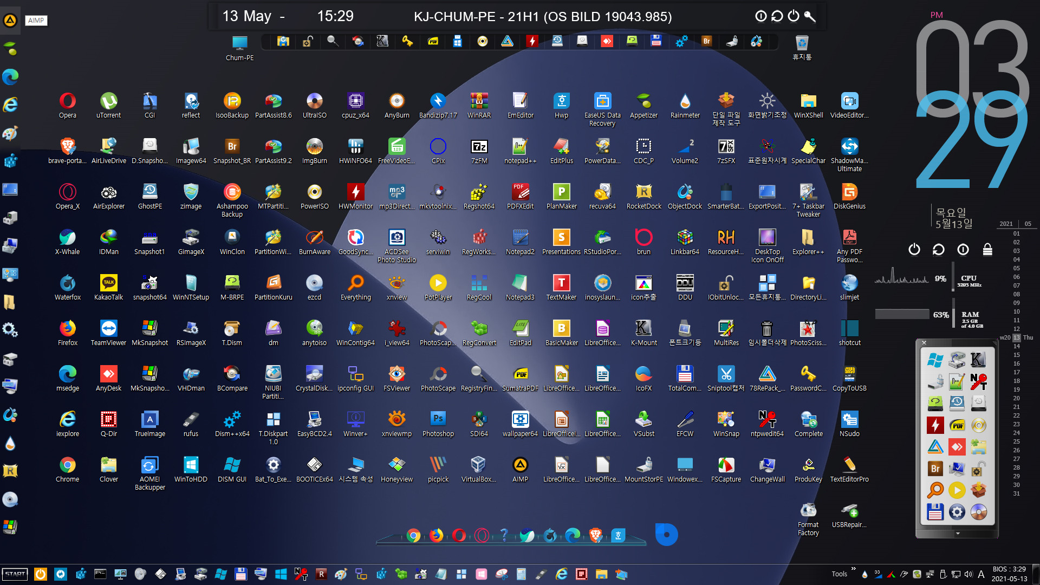Screen dimensions: 1040x585
Task: Expand the Tools toolbar chevron
Action: [x=854, y=569]
